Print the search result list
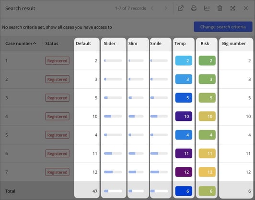Viewport: 255px width, 200px height. point(194,8)
